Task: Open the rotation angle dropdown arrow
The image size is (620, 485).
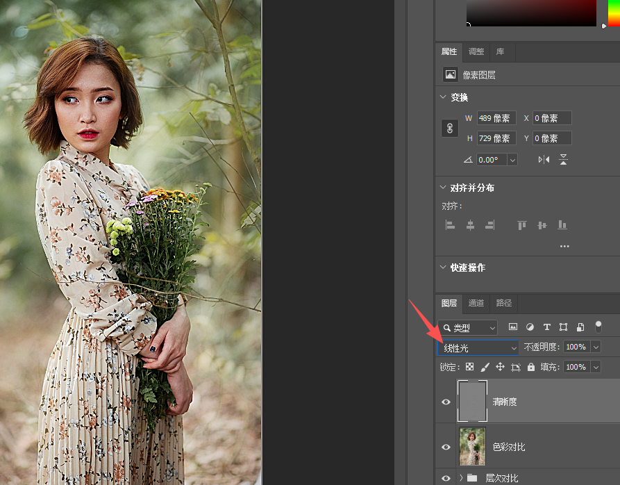Action: (512, 160)
